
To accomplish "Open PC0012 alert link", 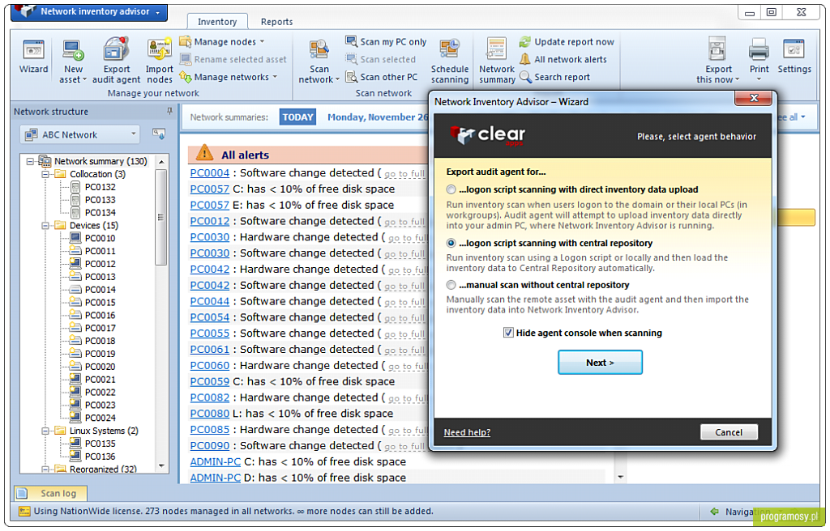I will [x=210, y=222].
